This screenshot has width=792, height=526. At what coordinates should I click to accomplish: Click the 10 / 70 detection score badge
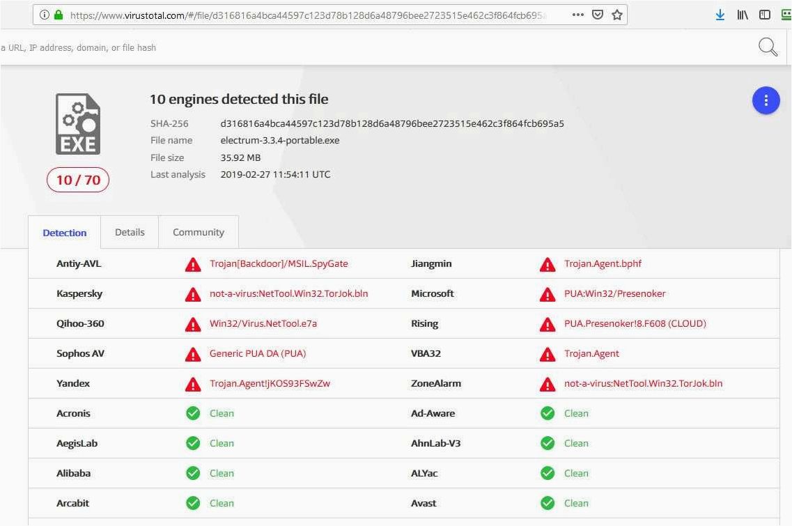coord(78,180)
